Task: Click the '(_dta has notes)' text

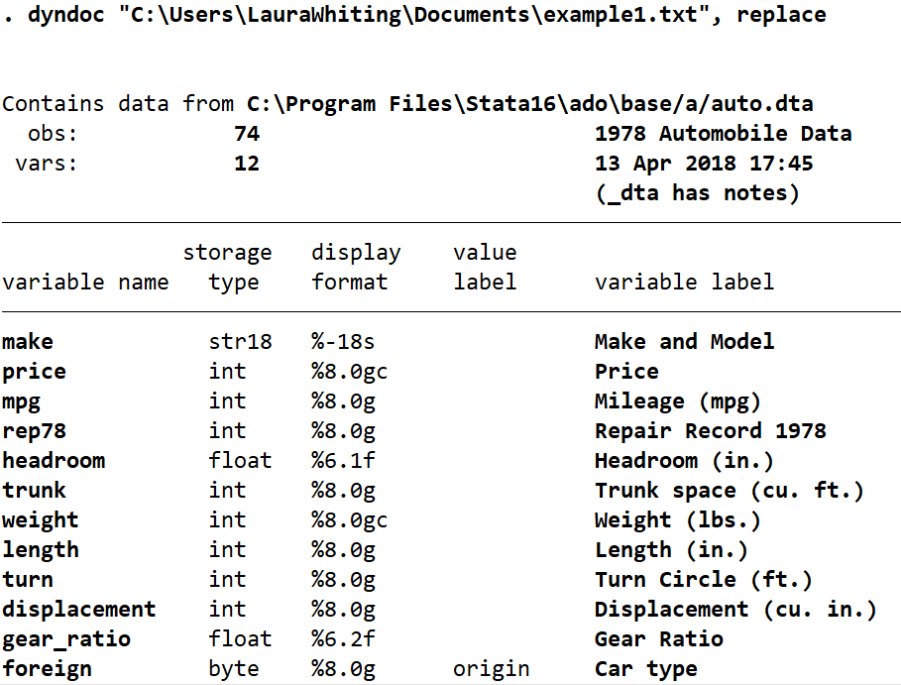Action: [697, 193]
